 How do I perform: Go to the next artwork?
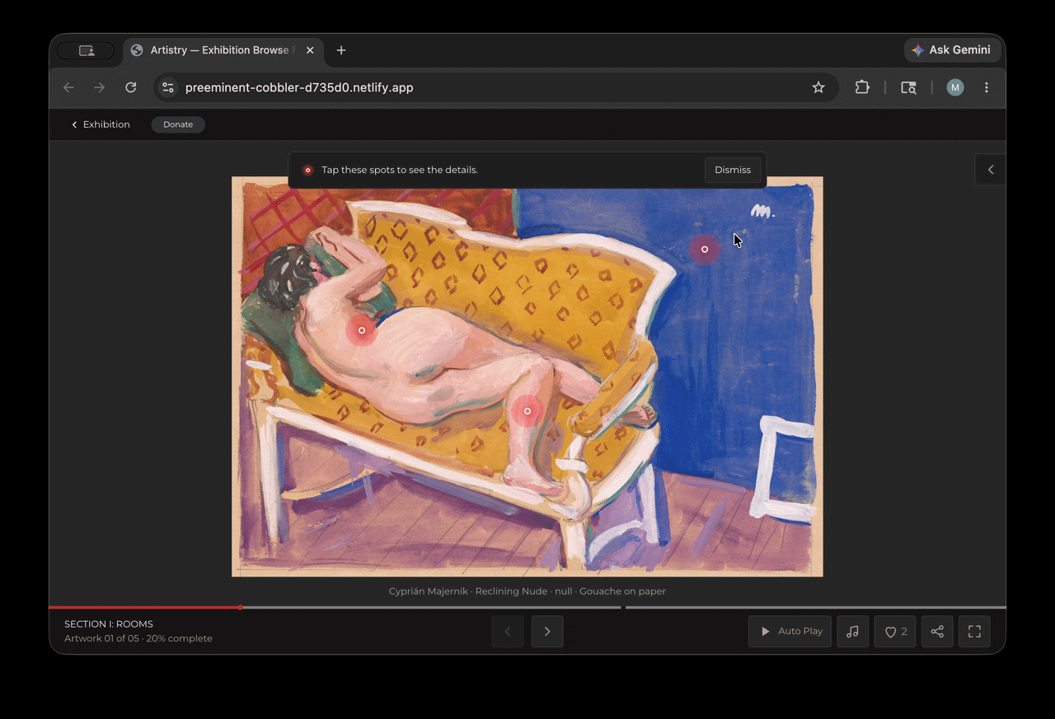pos(547,632)
